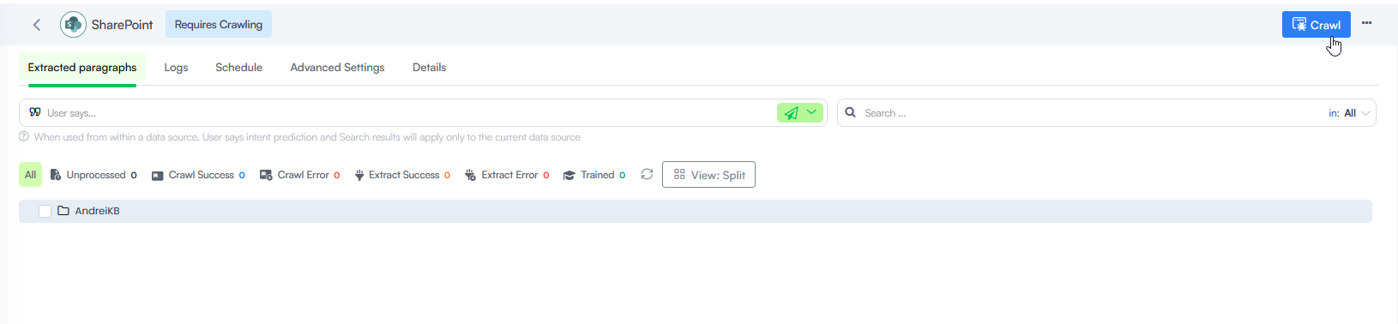Click the AndreiKB folder icon
1398x324 pixels.
click(x=63, y=211)
